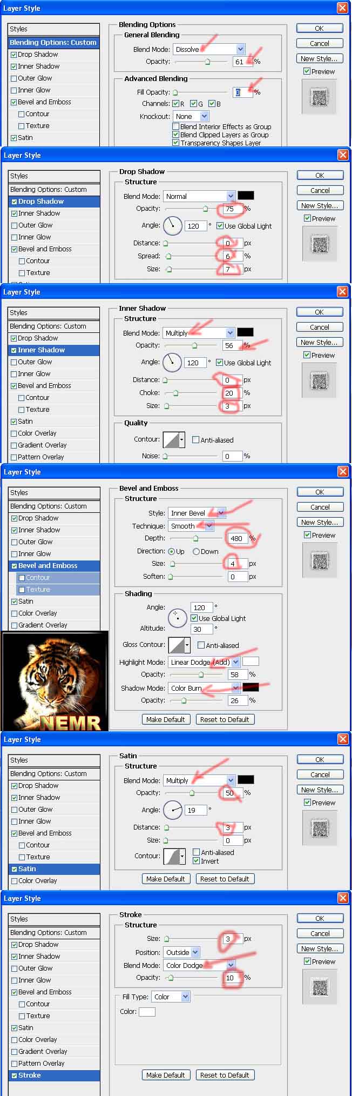352x1096 pixels.
Task: Click the Highlight Mode white color swatch
Action: point(251,661)
